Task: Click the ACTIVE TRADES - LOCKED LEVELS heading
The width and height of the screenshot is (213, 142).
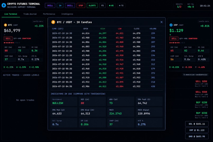Action: pos(21,75)
